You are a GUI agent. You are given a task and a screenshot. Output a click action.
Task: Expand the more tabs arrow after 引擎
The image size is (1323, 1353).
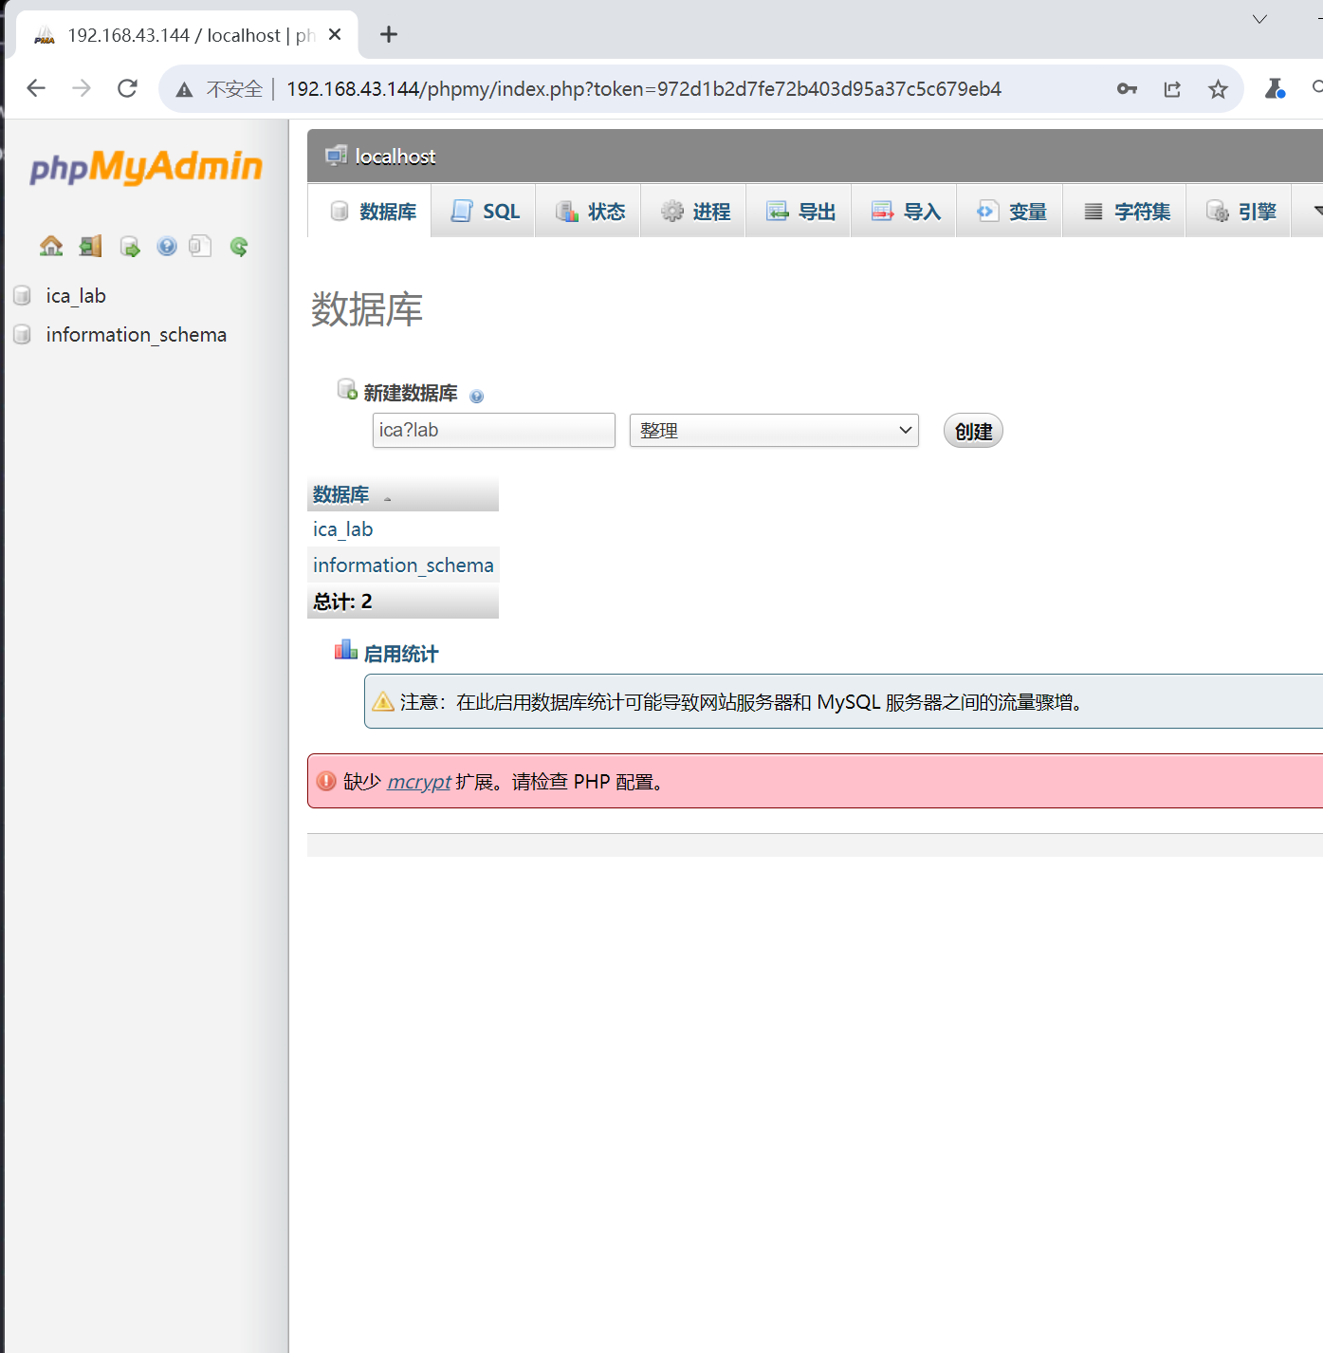coord(1317,211)
